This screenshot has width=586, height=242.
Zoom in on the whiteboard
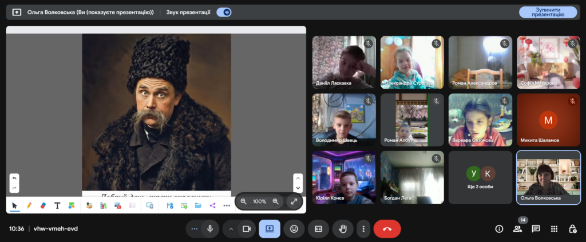275,201
